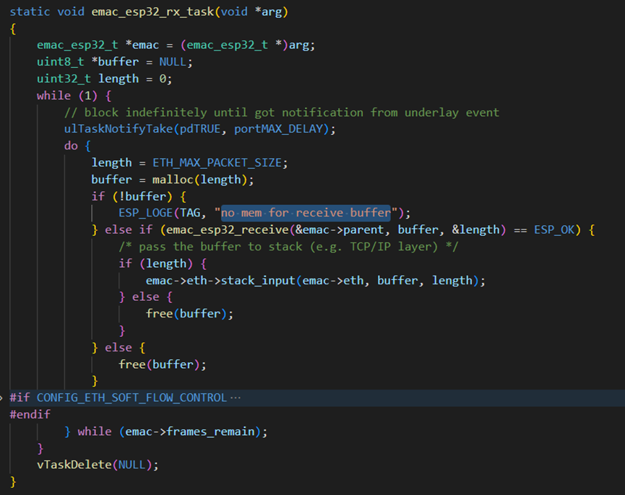Click ulTaskNotifyTake function call
The width and height of the screenshot is (625, 495).
(x=118, y=129)
